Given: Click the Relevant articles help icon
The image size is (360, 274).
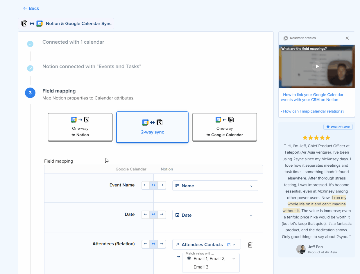Looking at the screenshot, I should click(286, 38).
